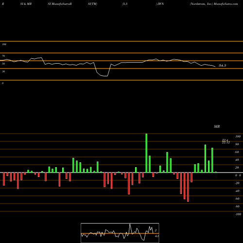Click the RSI axis label 0 below the bottom band
This screenshot has width=243, height=243.
pyautogui.click(x=2, y=83)
